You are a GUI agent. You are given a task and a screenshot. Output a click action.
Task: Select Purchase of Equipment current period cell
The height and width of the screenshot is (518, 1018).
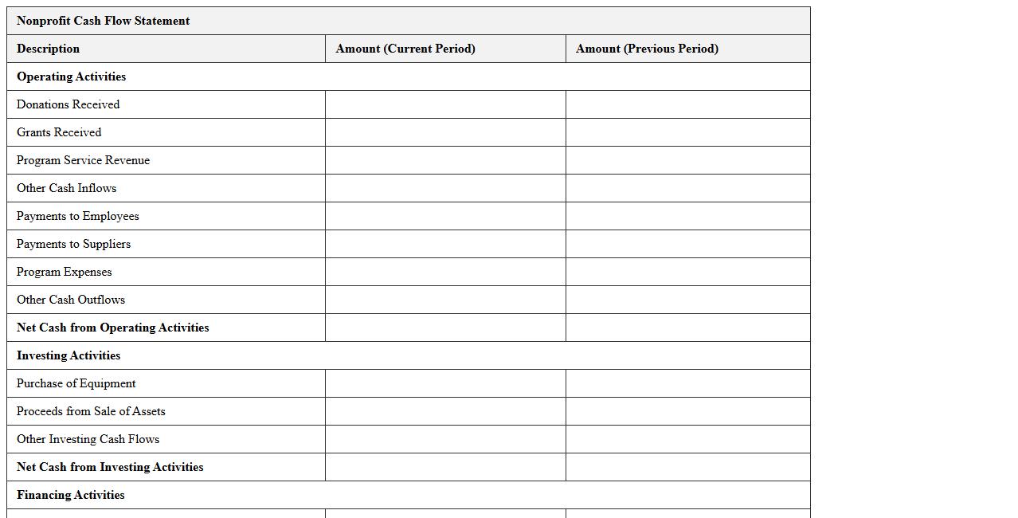click(445, 383)
